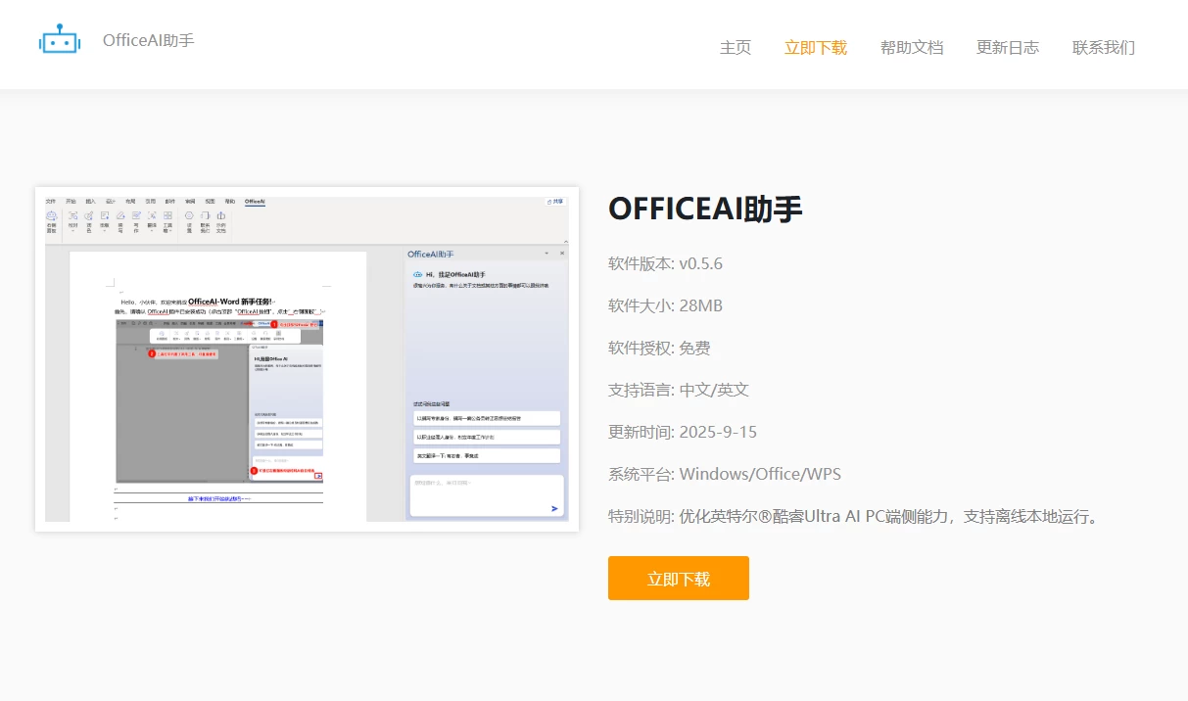Screen dimensions: 1188x701
Task: Select the 润色 polish icon in the ribbon
Action: click(x=88, y=215)
